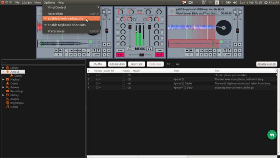
Task: Click the left deck fast-forward button
Action: 60,51
